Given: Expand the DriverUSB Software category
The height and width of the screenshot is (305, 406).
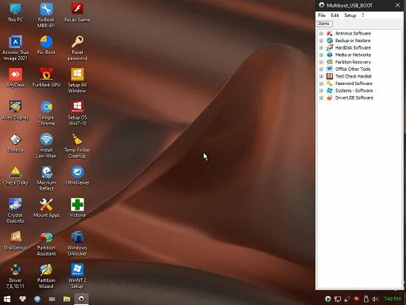Looking at the screenshot, I should pyautogui.click(x=321, y=98).
